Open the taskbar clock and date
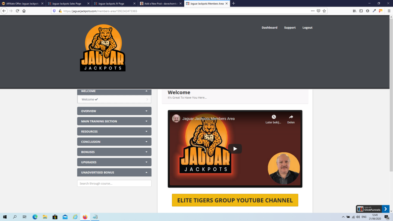 375,217
